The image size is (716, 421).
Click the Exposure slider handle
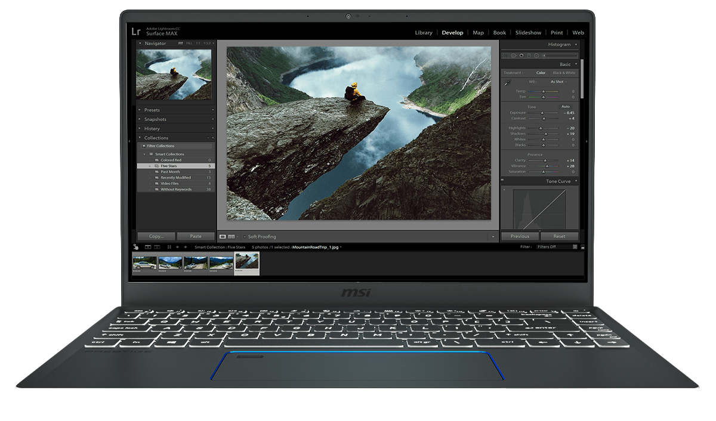point(542,113)
